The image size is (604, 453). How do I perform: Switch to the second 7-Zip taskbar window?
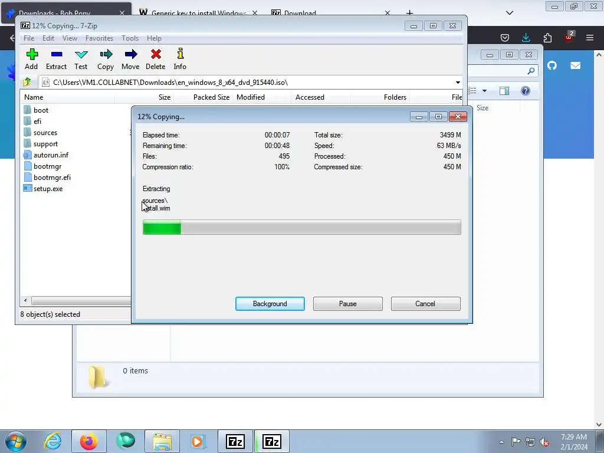pyautogui.click(x=271, y=441)
